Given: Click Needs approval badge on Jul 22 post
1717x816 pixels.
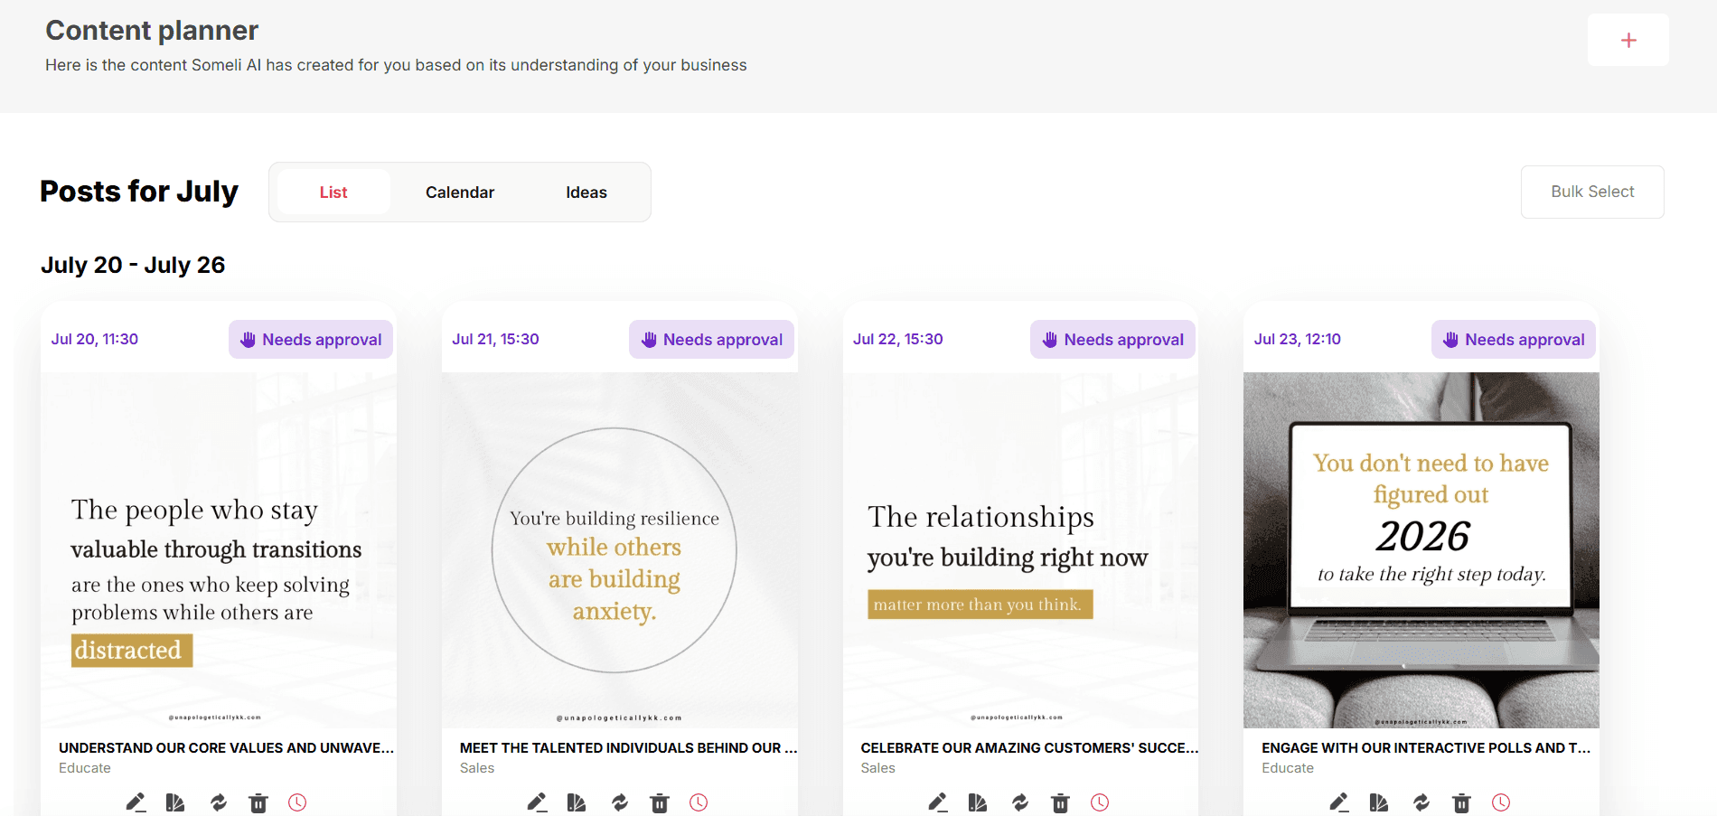Looking at the screenshot, I should 1112,339.
